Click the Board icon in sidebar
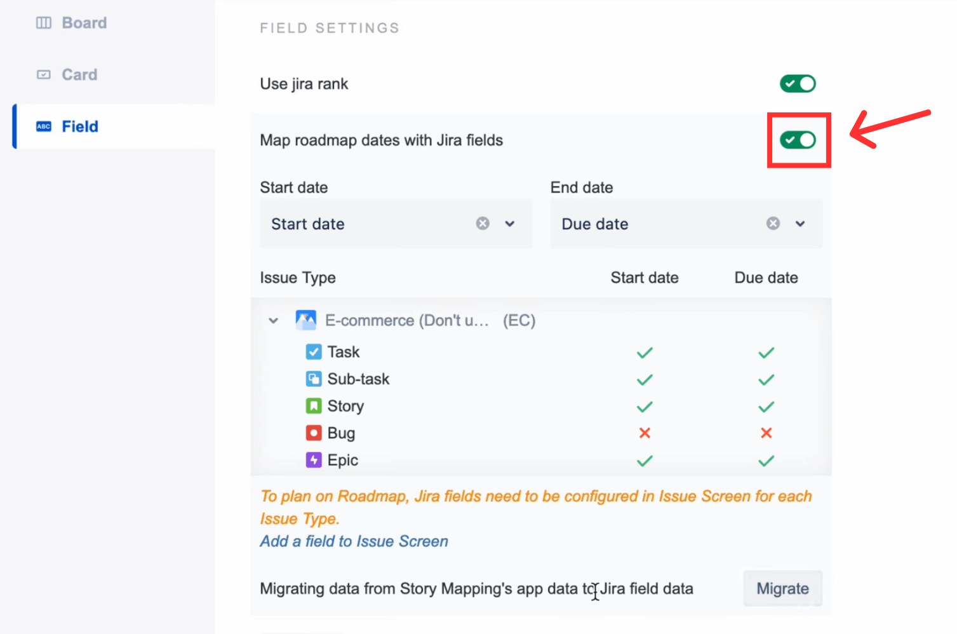The height and width of the screenshot is (634, 957). tap(44, 24)
